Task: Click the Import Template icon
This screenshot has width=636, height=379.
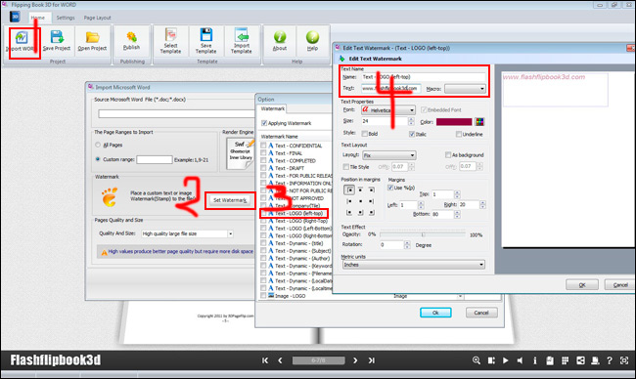Action: [242, 35]
